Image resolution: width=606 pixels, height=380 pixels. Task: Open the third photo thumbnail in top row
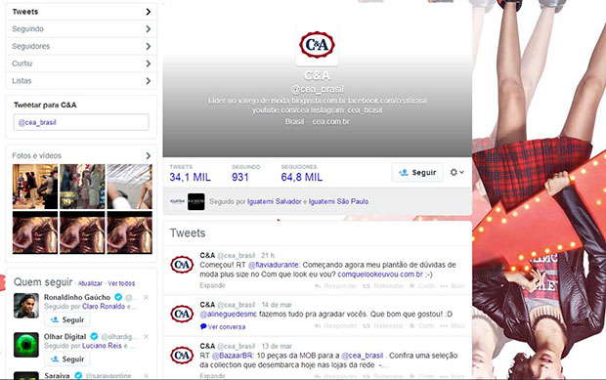129,187
